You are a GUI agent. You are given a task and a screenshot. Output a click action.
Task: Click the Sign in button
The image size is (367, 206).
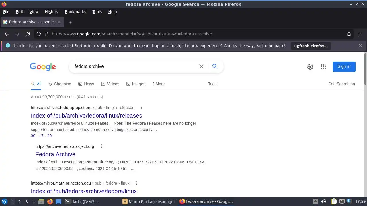(344, 66)
